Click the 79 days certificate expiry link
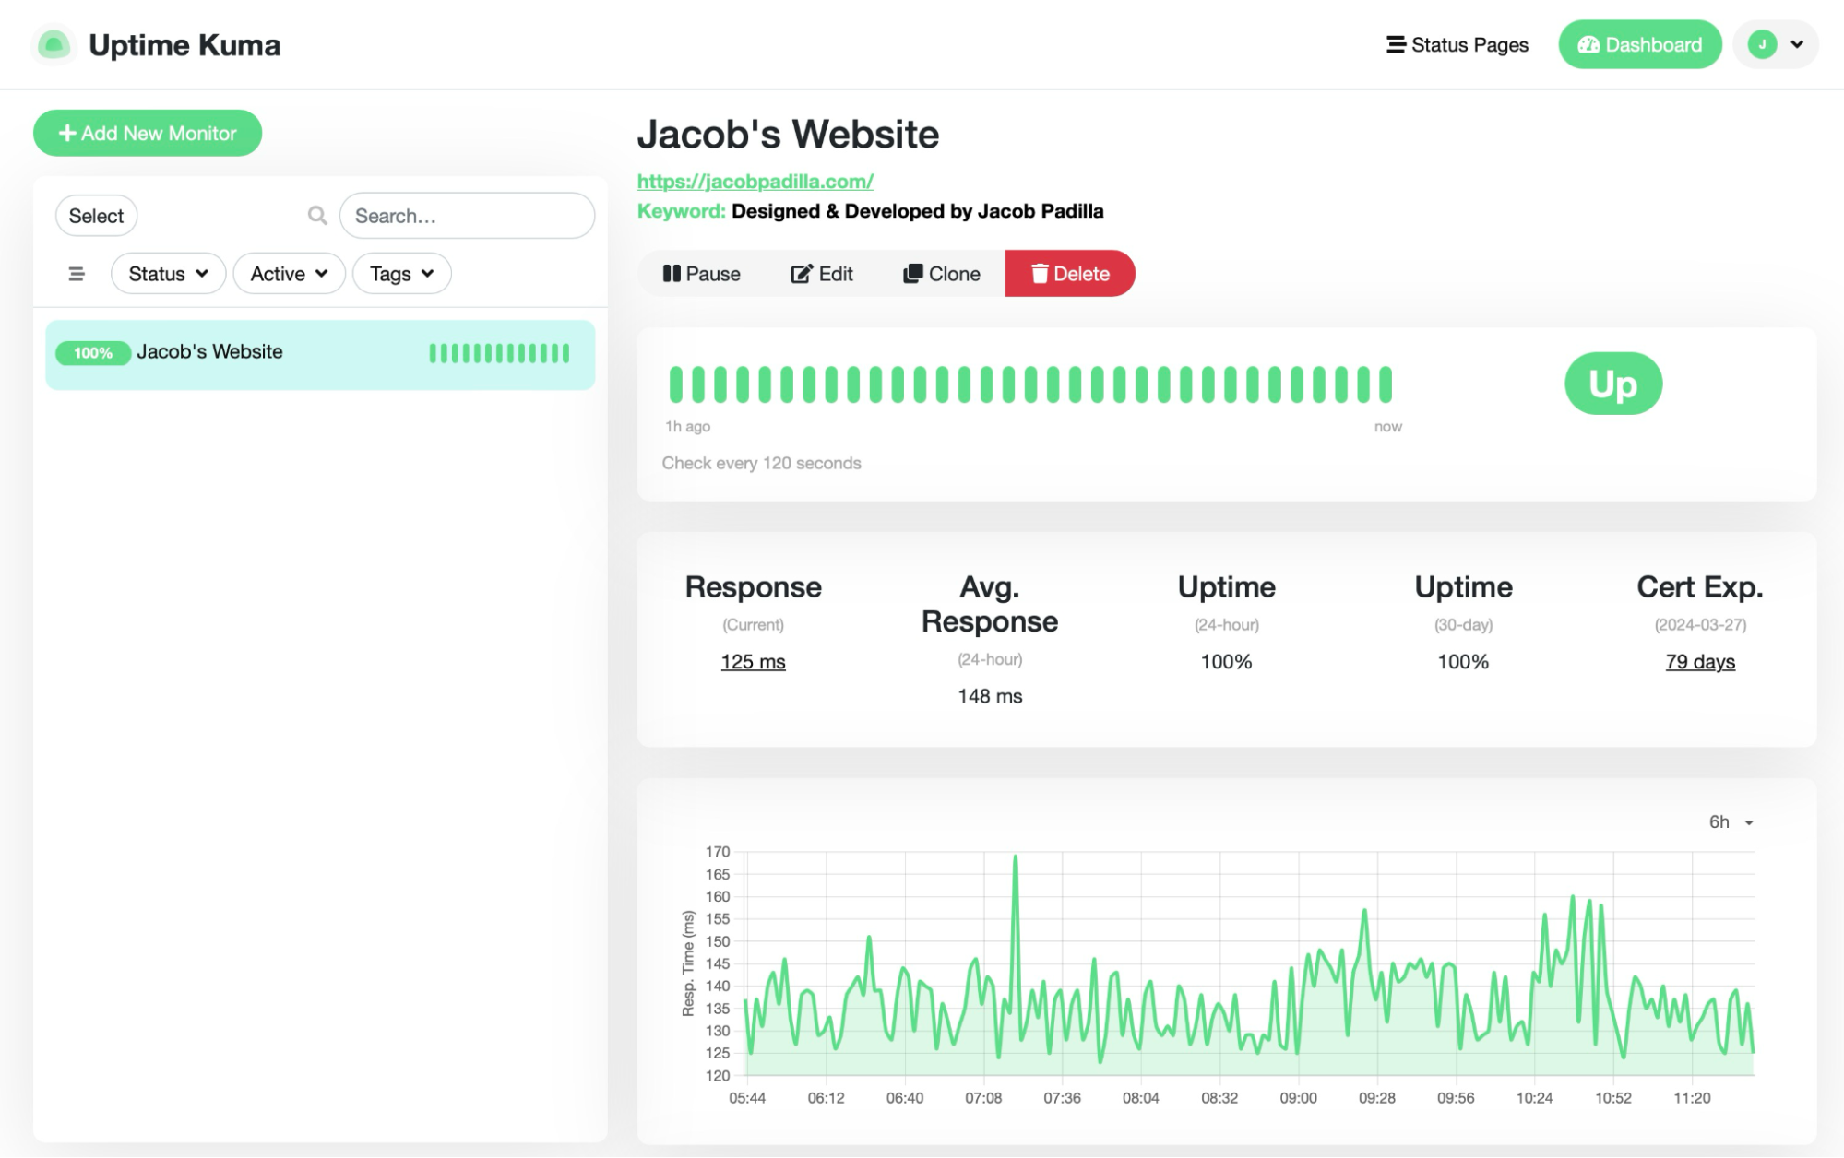The image size is (1844, 1158). [x=1699, y=661]
